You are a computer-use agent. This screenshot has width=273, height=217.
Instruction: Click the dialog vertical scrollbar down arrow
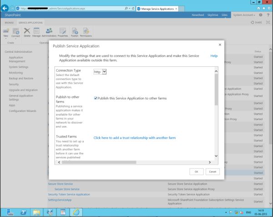[216, 156]
